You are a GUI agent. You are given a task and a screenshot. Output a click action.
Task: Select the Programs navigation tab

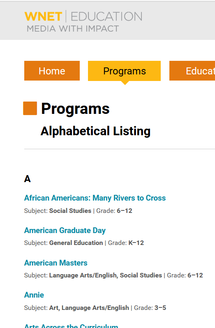click(x=124, y=71)
